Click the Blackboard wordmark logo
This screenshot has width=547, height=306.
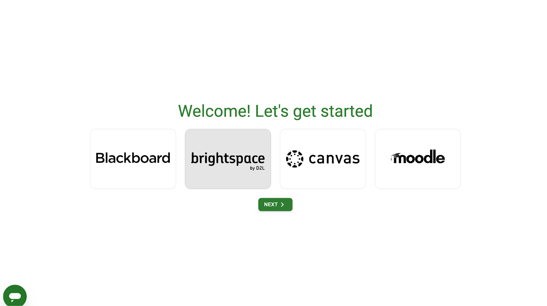(x=133, y=158)
